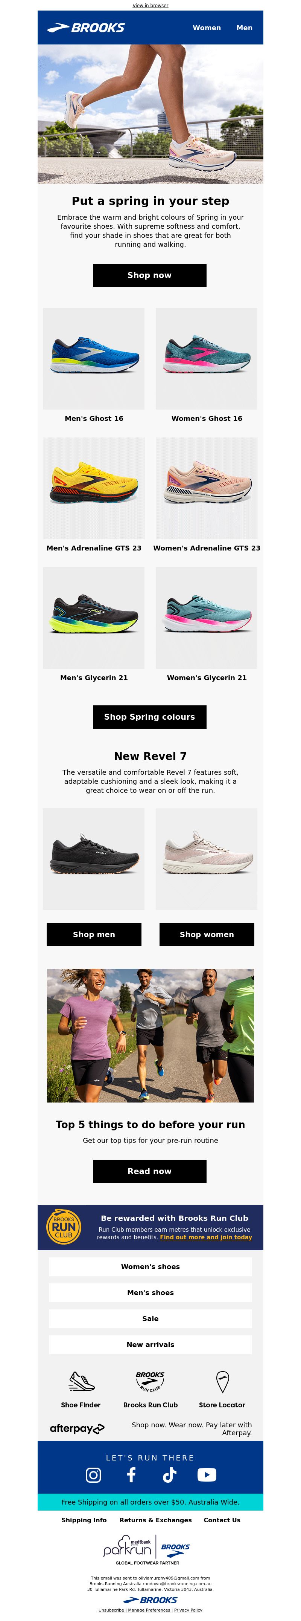Viewport: 301px width, 1621px height.
Task: Open the YouTube social icon
Action: (x=207, y=1474)
